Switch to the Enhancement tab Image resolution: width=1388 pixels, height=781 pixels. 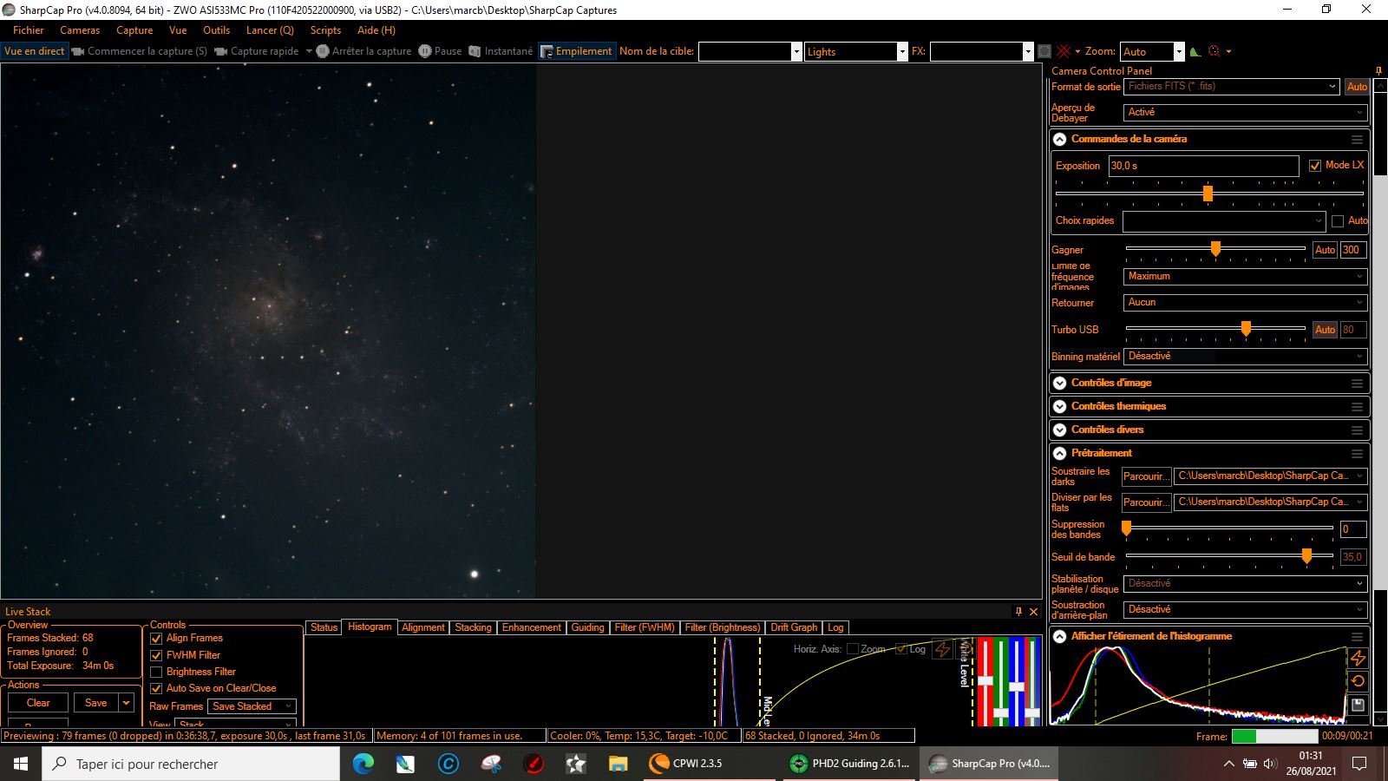(532, 627)
